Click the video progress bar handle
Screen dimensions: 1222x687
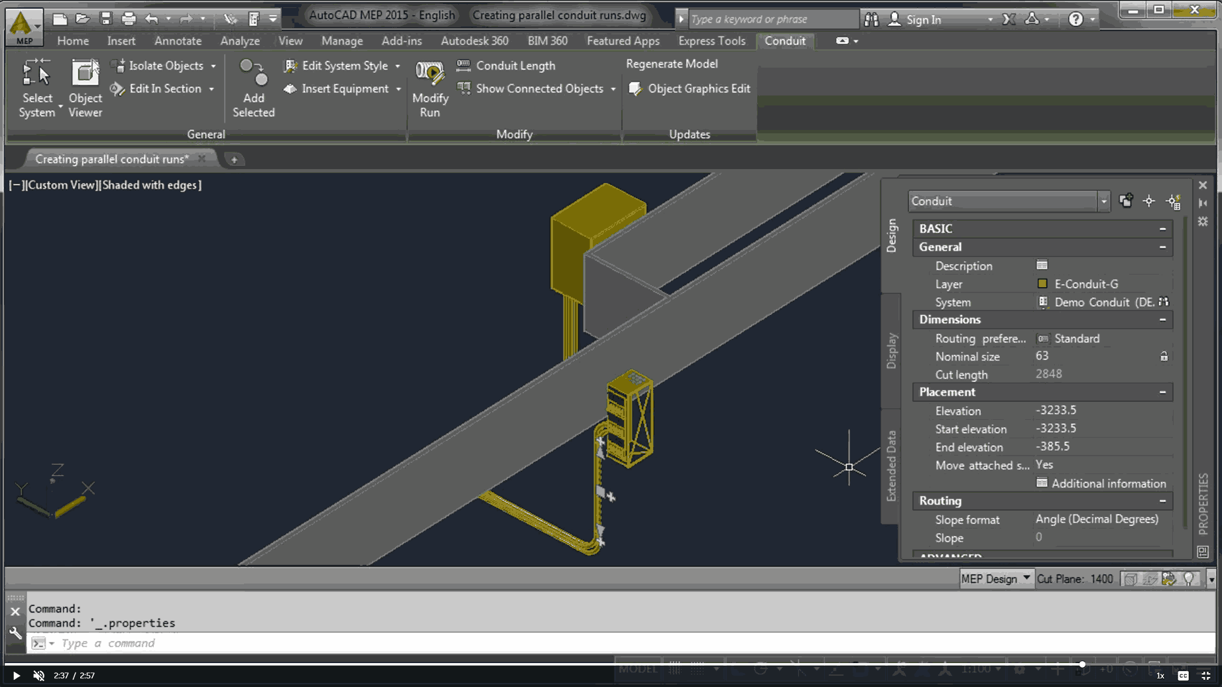(1081, 664)
